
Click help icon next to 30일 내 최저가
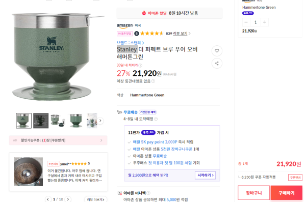click(140, 65)
